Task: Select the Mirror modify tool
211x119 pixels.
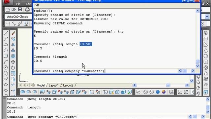Action: pyautogui.click(x=13, y=45)
